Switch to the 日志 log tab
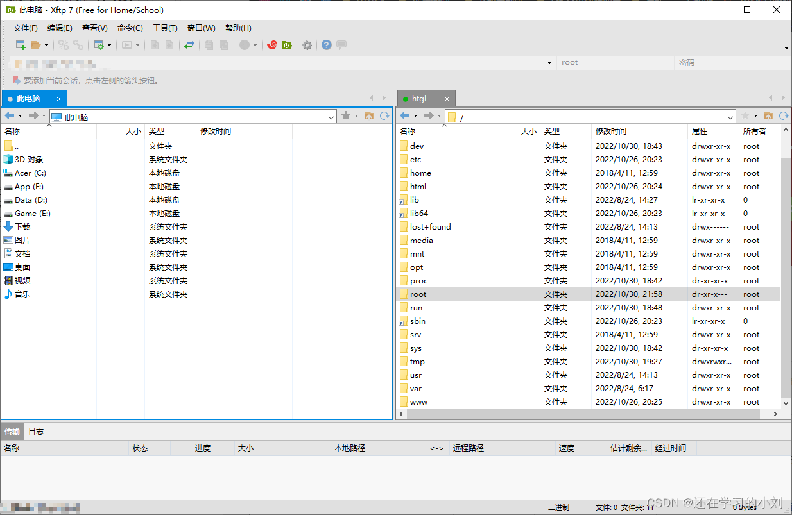Screen dimensions: 792x515 (x=36, y=432)
